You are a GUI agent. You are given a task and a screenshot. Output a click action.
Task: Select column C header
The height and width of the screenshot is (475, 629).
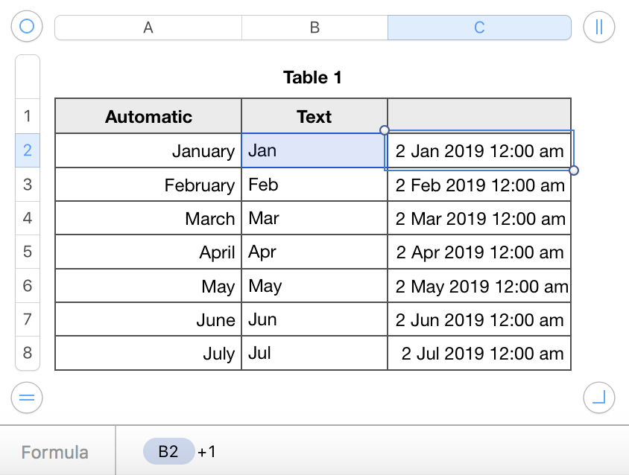(x=479, y=28)
